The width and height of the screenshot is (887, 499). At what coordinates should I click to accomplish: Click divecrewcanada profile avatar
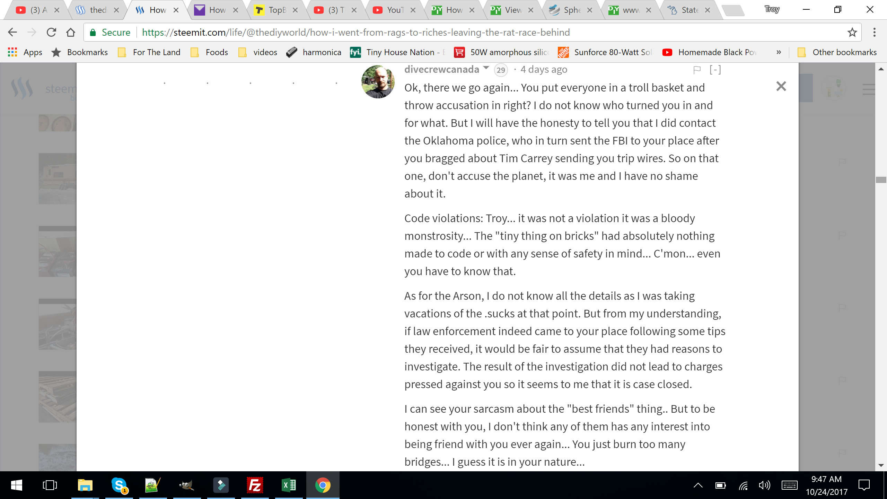coord(378,81)
